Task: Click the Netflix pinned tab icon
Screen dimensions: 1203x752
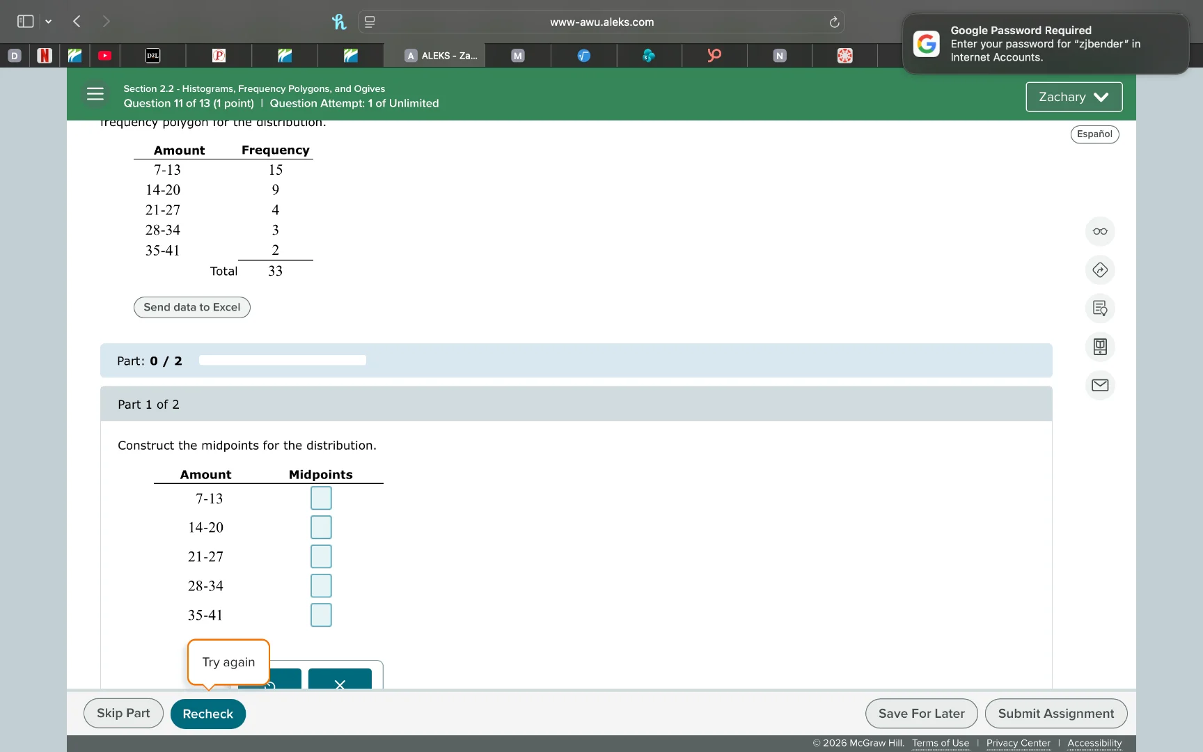Action: [x=44, y=55]
